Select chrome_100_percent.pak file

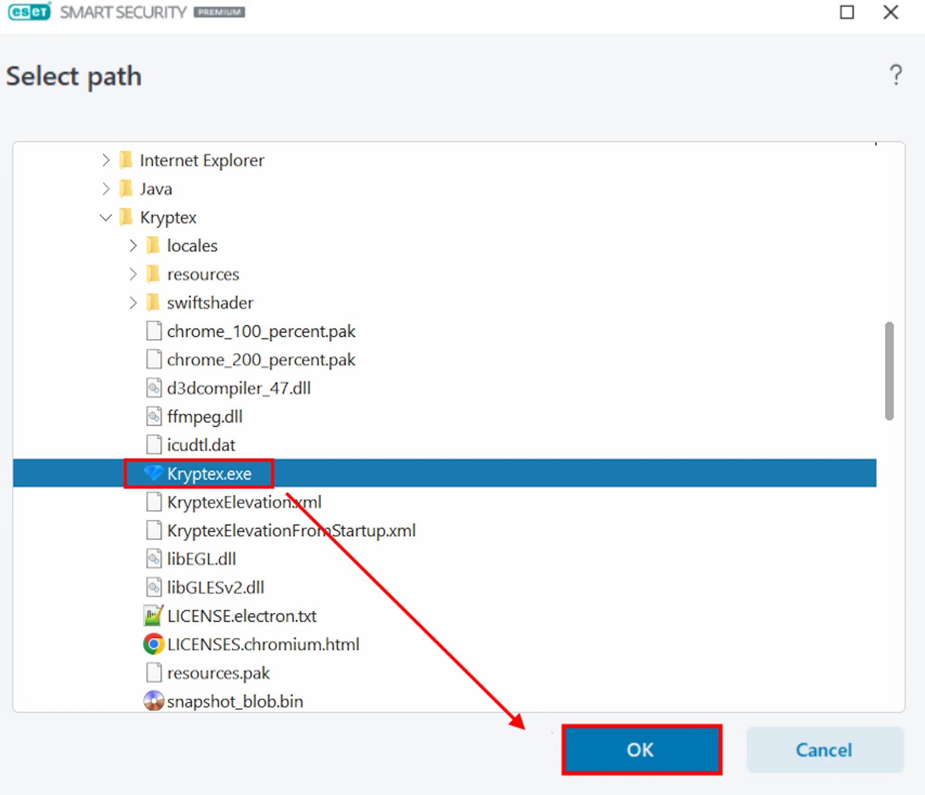click(261, 332)
